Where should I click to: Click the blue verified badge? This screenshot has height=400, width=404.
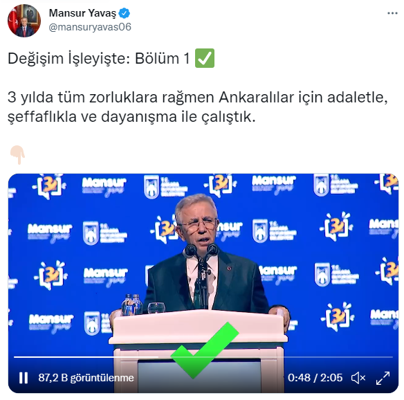point(125,13)
